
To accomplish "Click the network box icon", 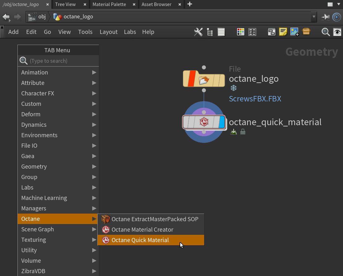I will click(x=272, y=32).
